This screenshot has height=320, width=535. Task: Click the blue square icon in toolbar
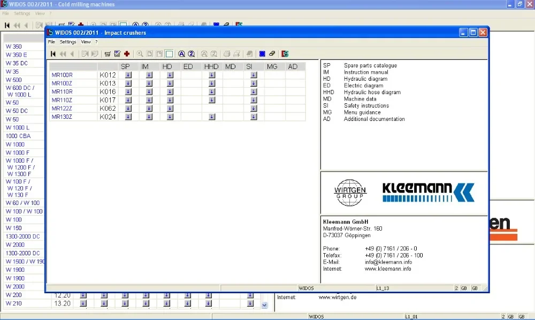tap(262, 54)
